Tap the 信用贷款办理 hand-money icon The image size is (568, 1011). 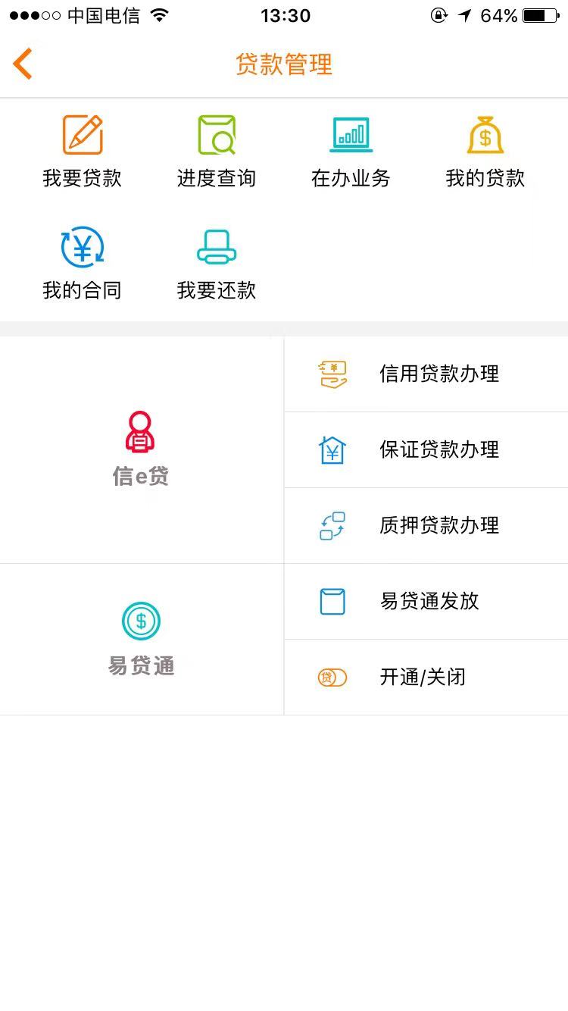click(x=332, y=374)
